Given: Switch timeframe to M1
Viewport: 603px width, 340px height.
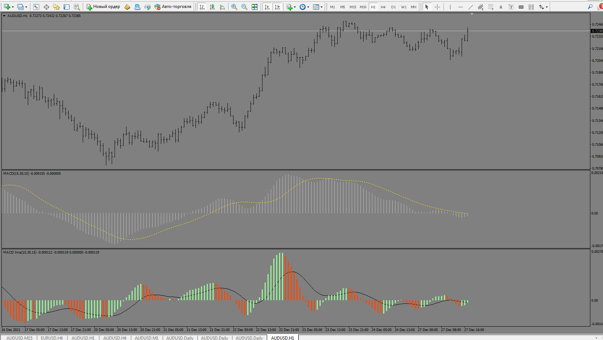Looking at the screenshot, I should click(x=333, y=7).
